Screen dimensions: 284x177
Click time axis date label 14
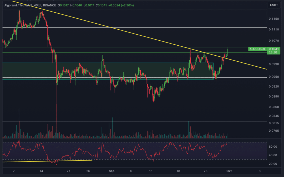point(41,171)
